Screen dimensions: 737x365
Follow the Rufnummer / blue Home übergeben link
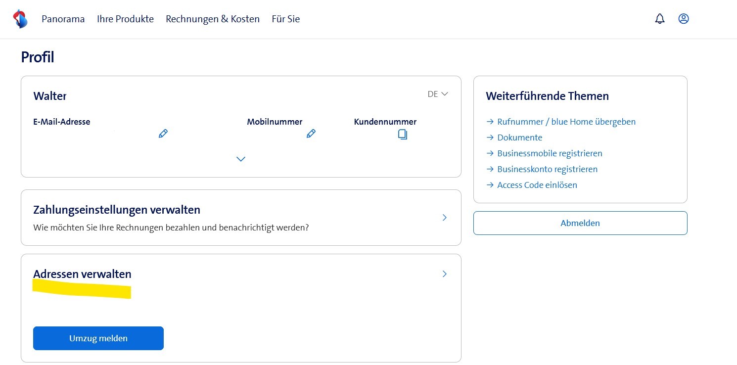click(566, 122)
